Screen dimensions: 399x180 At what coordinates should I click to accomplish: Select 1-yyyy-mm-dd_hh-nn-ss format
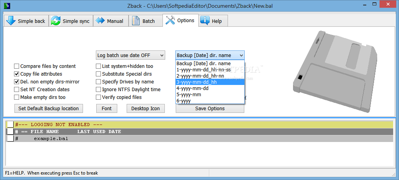click(210, 69)
